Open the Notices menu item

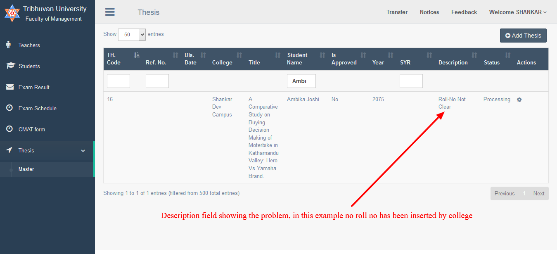(x=429, y=12)
